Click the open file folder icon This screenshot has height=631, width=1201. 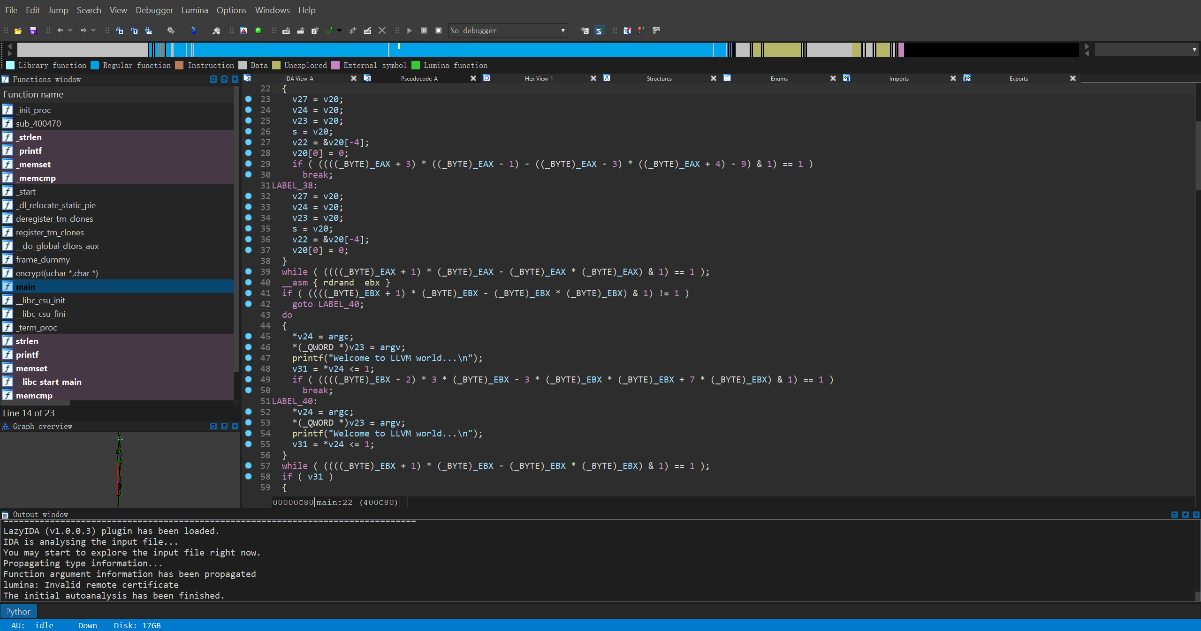tap(18, 30)
